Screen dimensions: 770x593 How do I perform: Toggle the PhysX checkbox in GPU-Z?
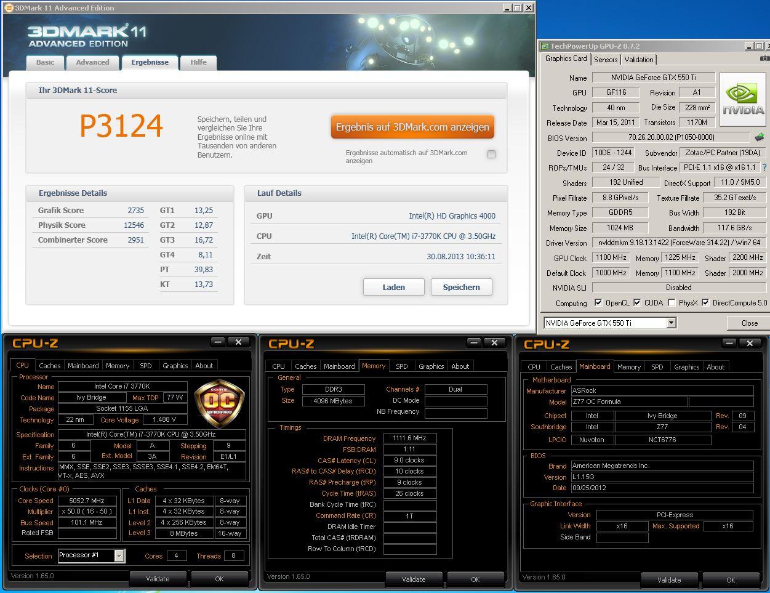point(672,302)
